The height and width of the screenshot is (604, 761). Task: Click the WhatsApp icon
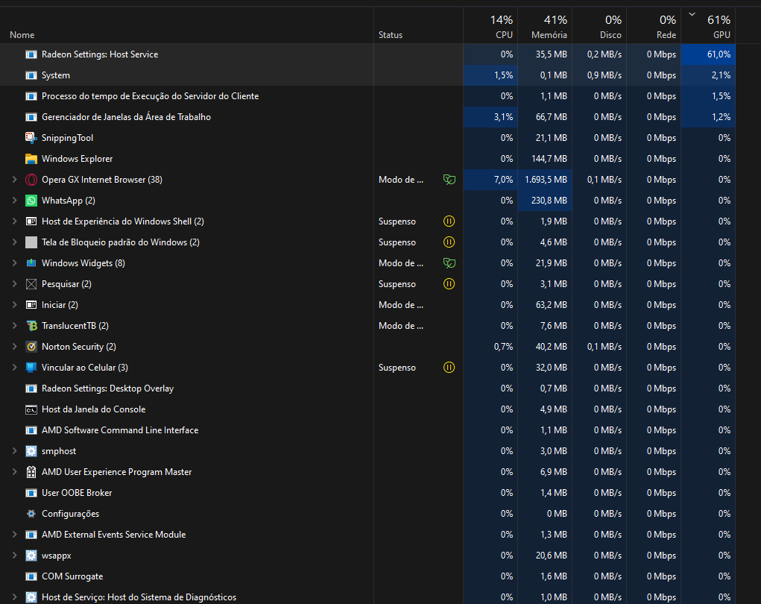pos(31,201)
